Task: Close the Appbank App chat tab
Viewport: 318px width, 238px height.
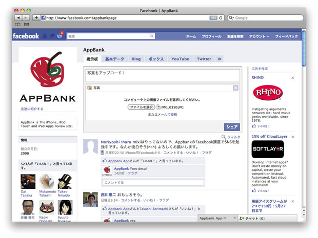Action: pyautogui.click(x=234, y=218)
